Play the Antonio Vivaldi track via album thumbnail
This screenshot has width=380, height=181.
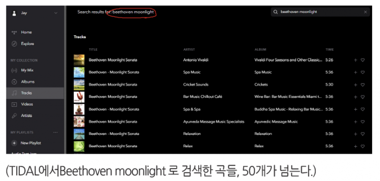pyautogui.click(x=79, y=60)
